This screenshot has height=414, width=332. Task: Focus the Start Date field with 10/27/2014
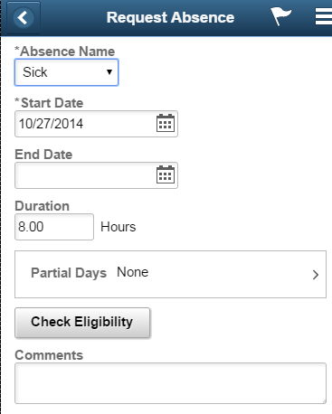[x=96, y=124]
